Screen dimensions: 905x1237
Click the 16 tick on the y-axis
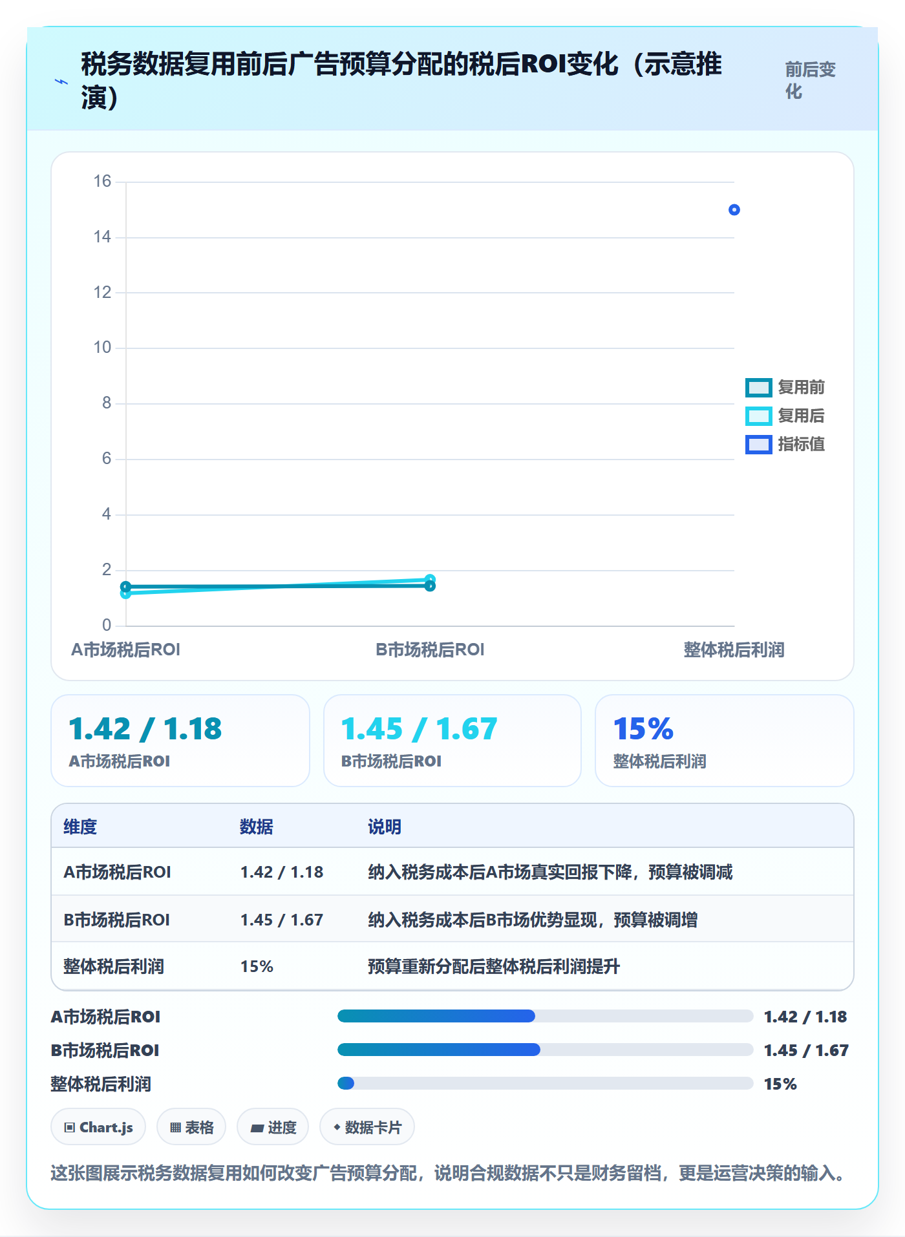[x=102, y=182]
